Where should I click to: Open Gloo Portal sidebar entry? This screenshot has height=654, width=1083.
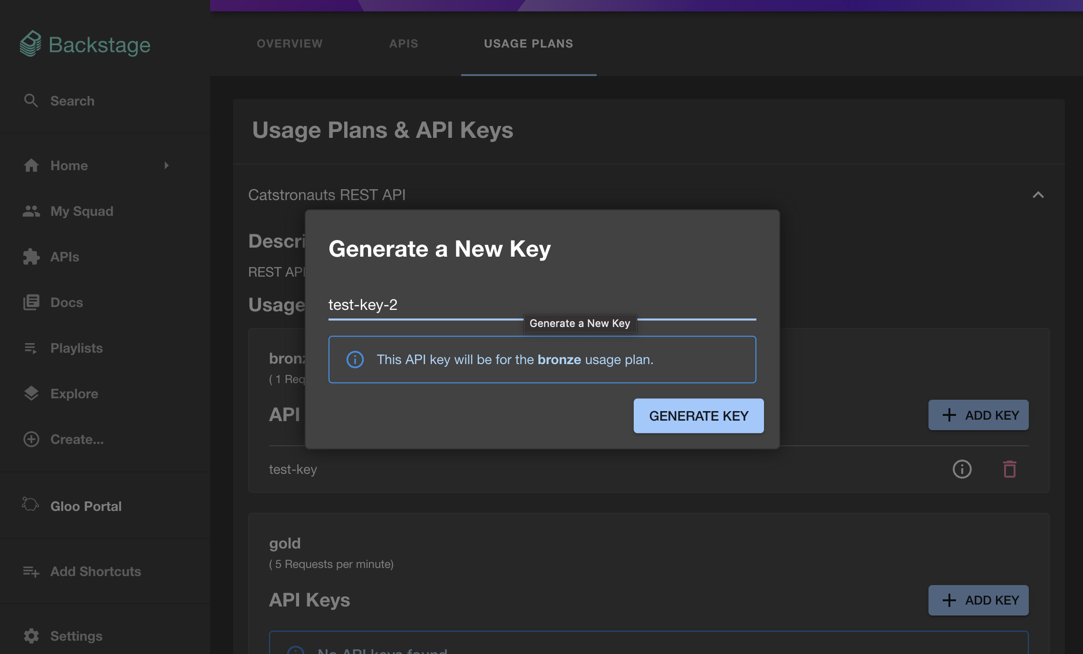(x=86, y=506)
